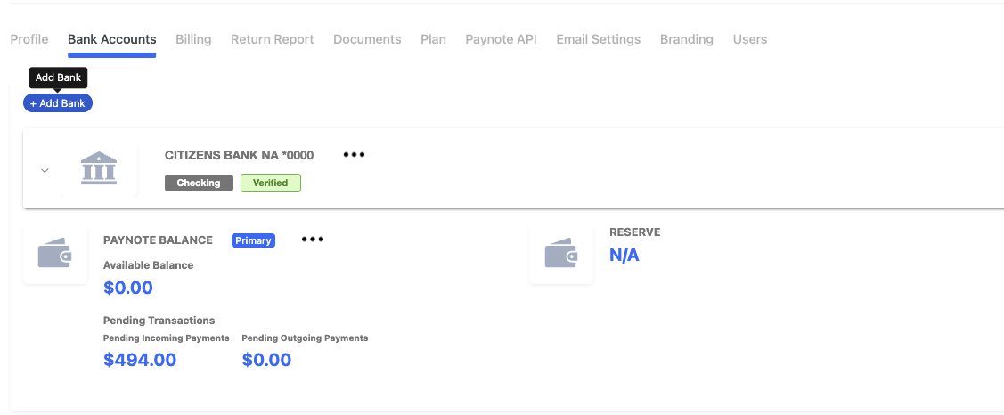Viewport: 1004px width, 415px height.
Task: Switch to the Paynote API tab
Action: pos(501,39)
